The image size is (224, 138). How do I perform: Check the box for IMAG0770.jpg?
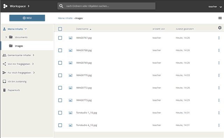tap(60, 75)
